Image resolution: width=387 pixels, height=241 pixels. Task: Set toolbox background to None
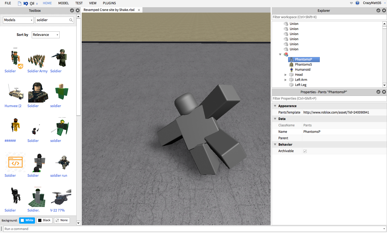click(x=62, y=220)
